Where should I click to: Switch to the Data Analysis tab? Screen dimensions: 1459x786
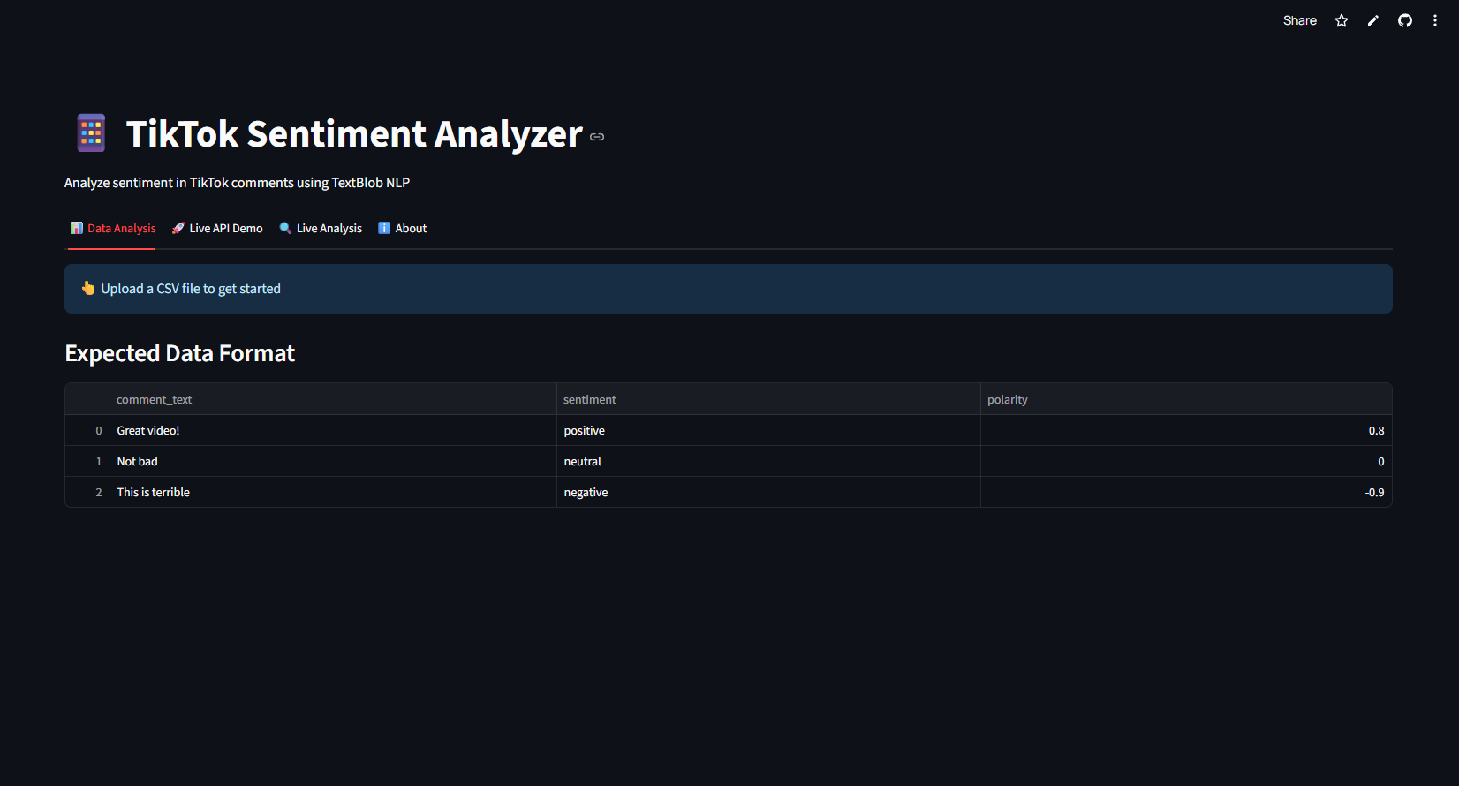112,228
